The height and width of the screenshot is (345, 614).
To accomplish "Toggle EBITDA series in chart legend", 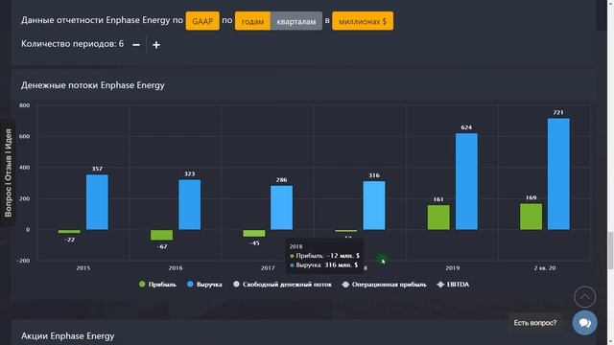I will point(453,285).
